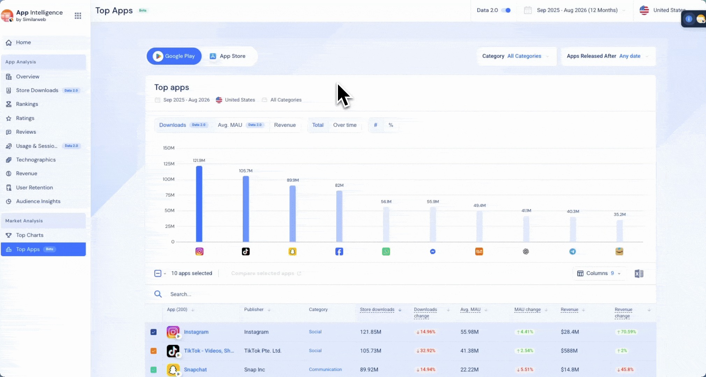The image size is (706, 377).
Task: Open the Columns 9 dropdown
Action: 599,273
